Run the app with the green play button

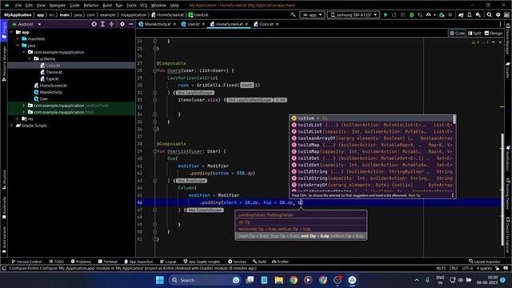coord(386,14)
